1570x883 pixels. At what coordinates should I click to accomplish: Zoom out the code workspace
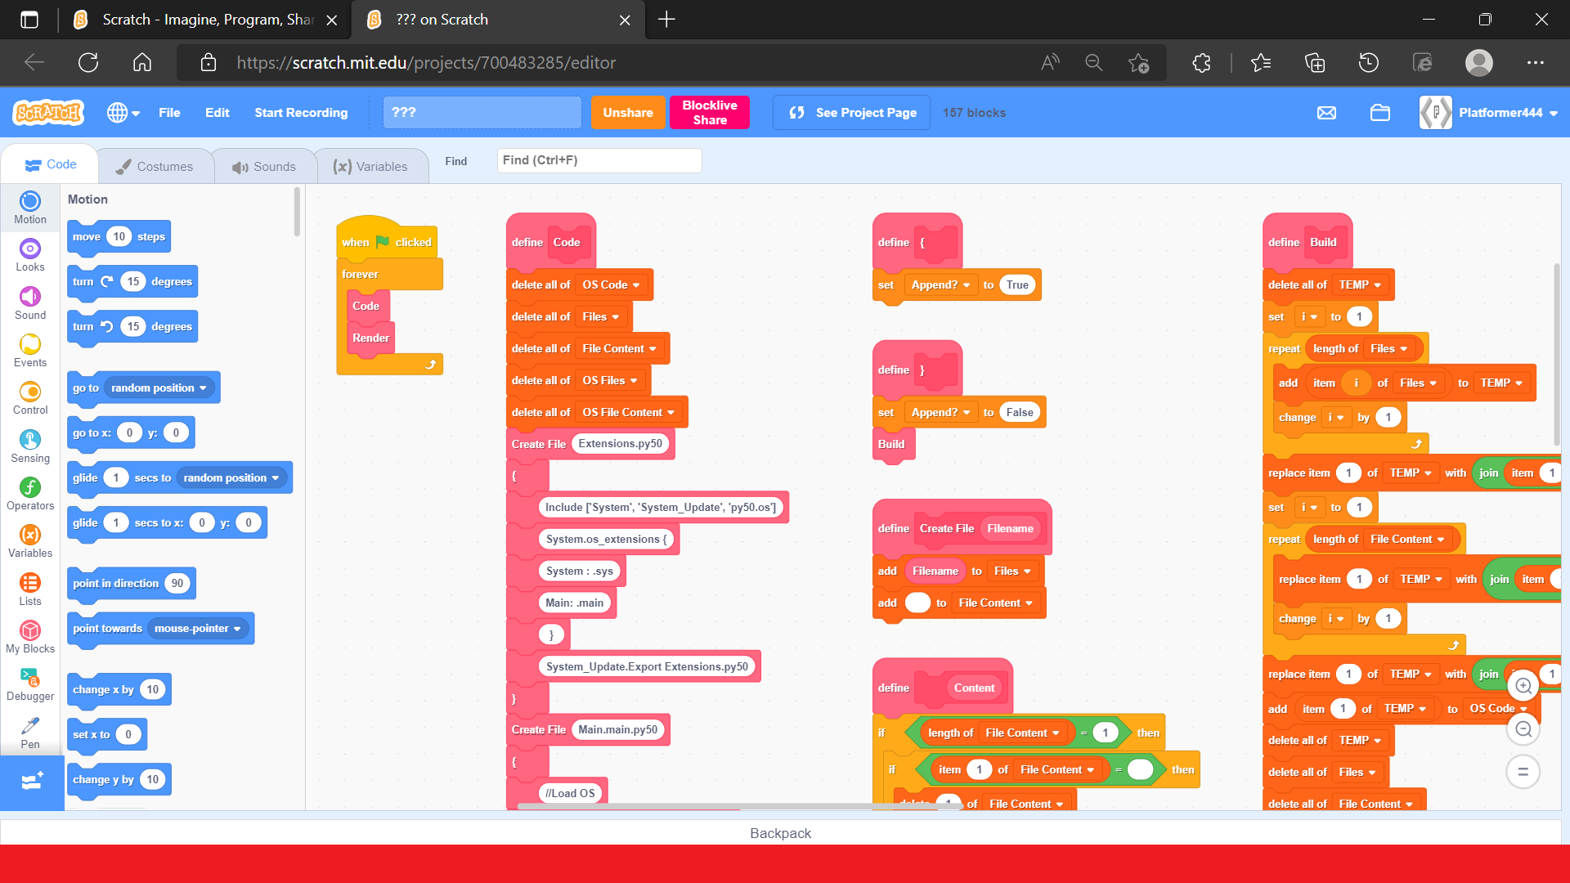(x=1523, y=728)
